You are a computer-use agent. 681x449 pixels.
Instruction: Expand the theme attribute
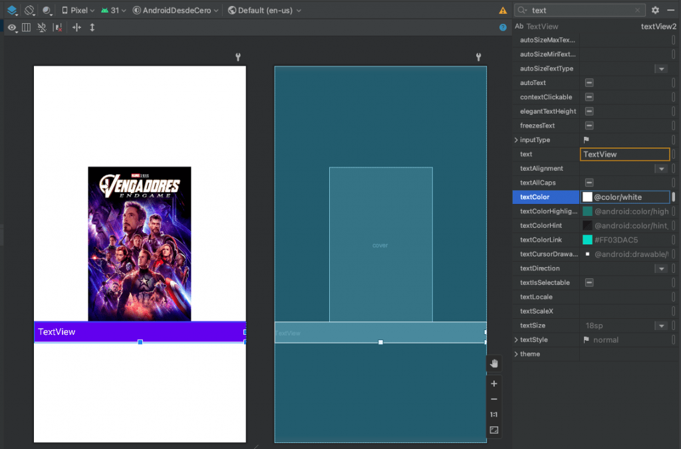pyautogui.click(x=516, y=354)
